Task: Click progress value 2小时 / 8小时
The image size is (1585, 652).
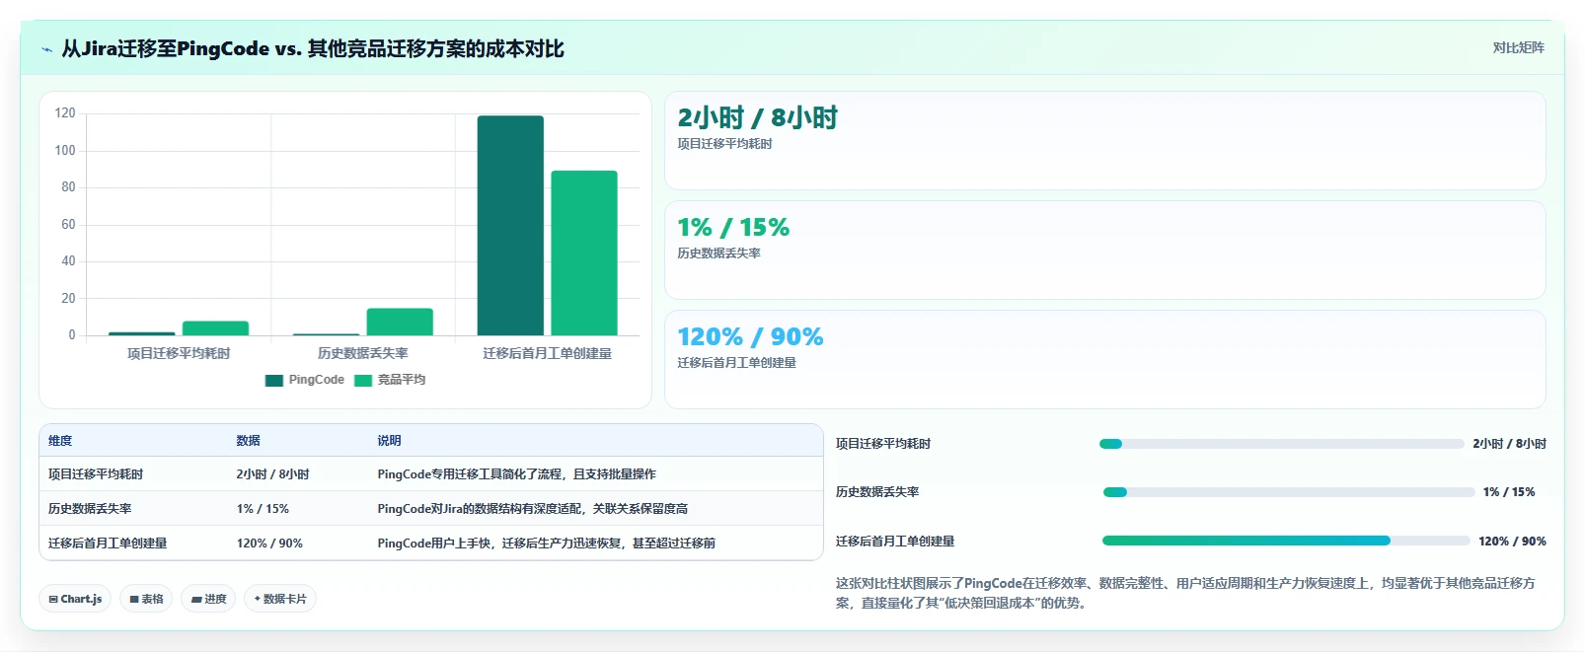Action: (1509, 444)
